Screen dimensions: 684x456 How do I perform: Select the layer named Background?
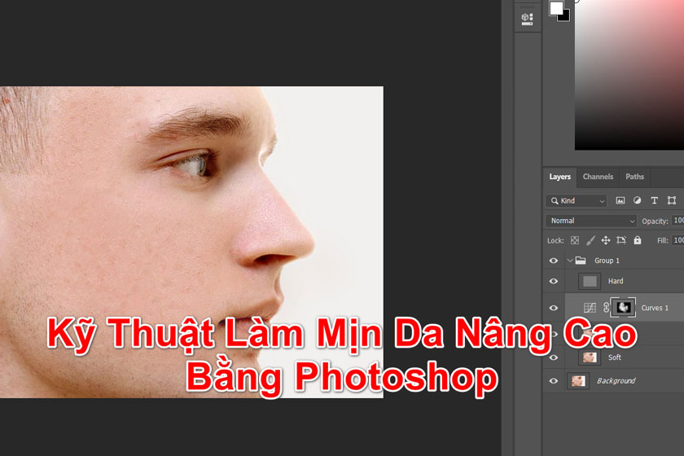tap(616, 381)
